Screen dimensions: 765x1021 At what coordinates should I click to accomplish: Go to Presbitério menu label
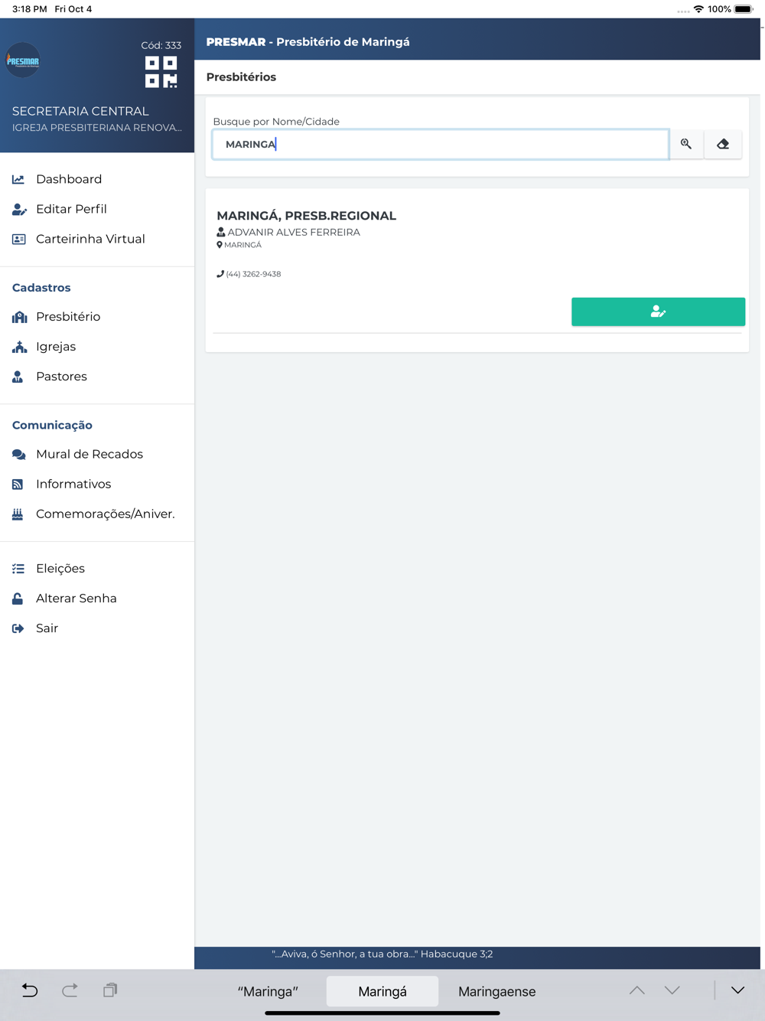point(68,317)
